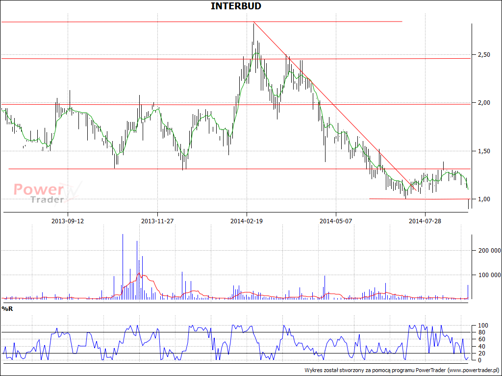Select the 2014-05-07 date label
Viewport: 502px width, 376px height.
(335, 221)
